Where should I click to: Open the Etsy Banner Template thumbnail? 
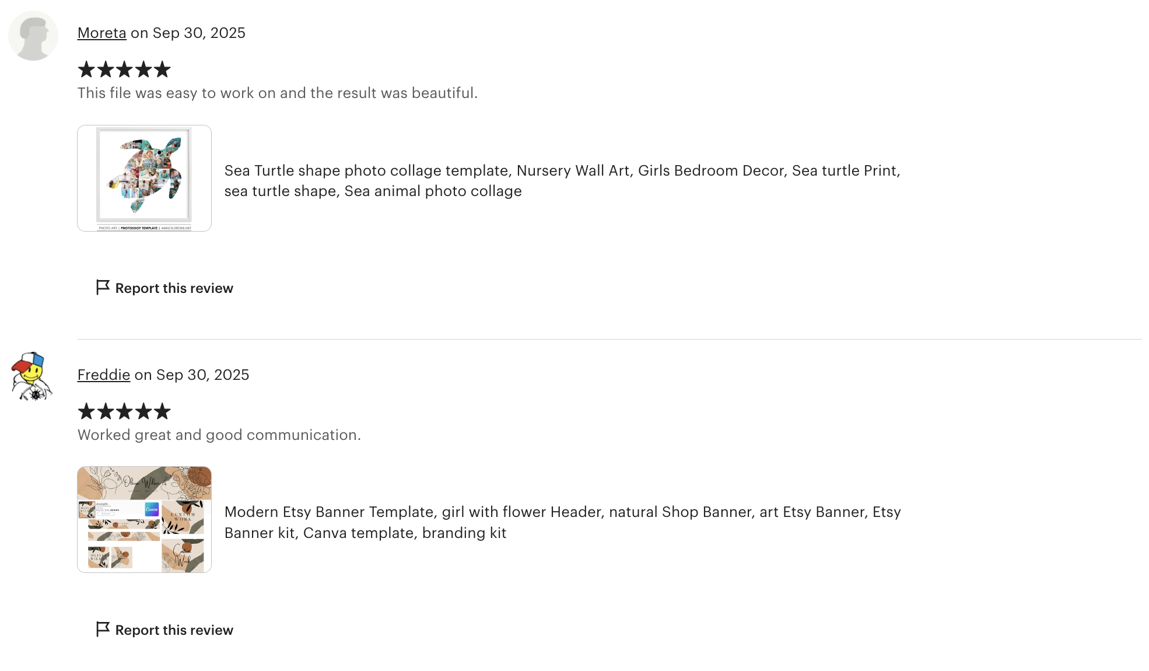coord(144,519)
